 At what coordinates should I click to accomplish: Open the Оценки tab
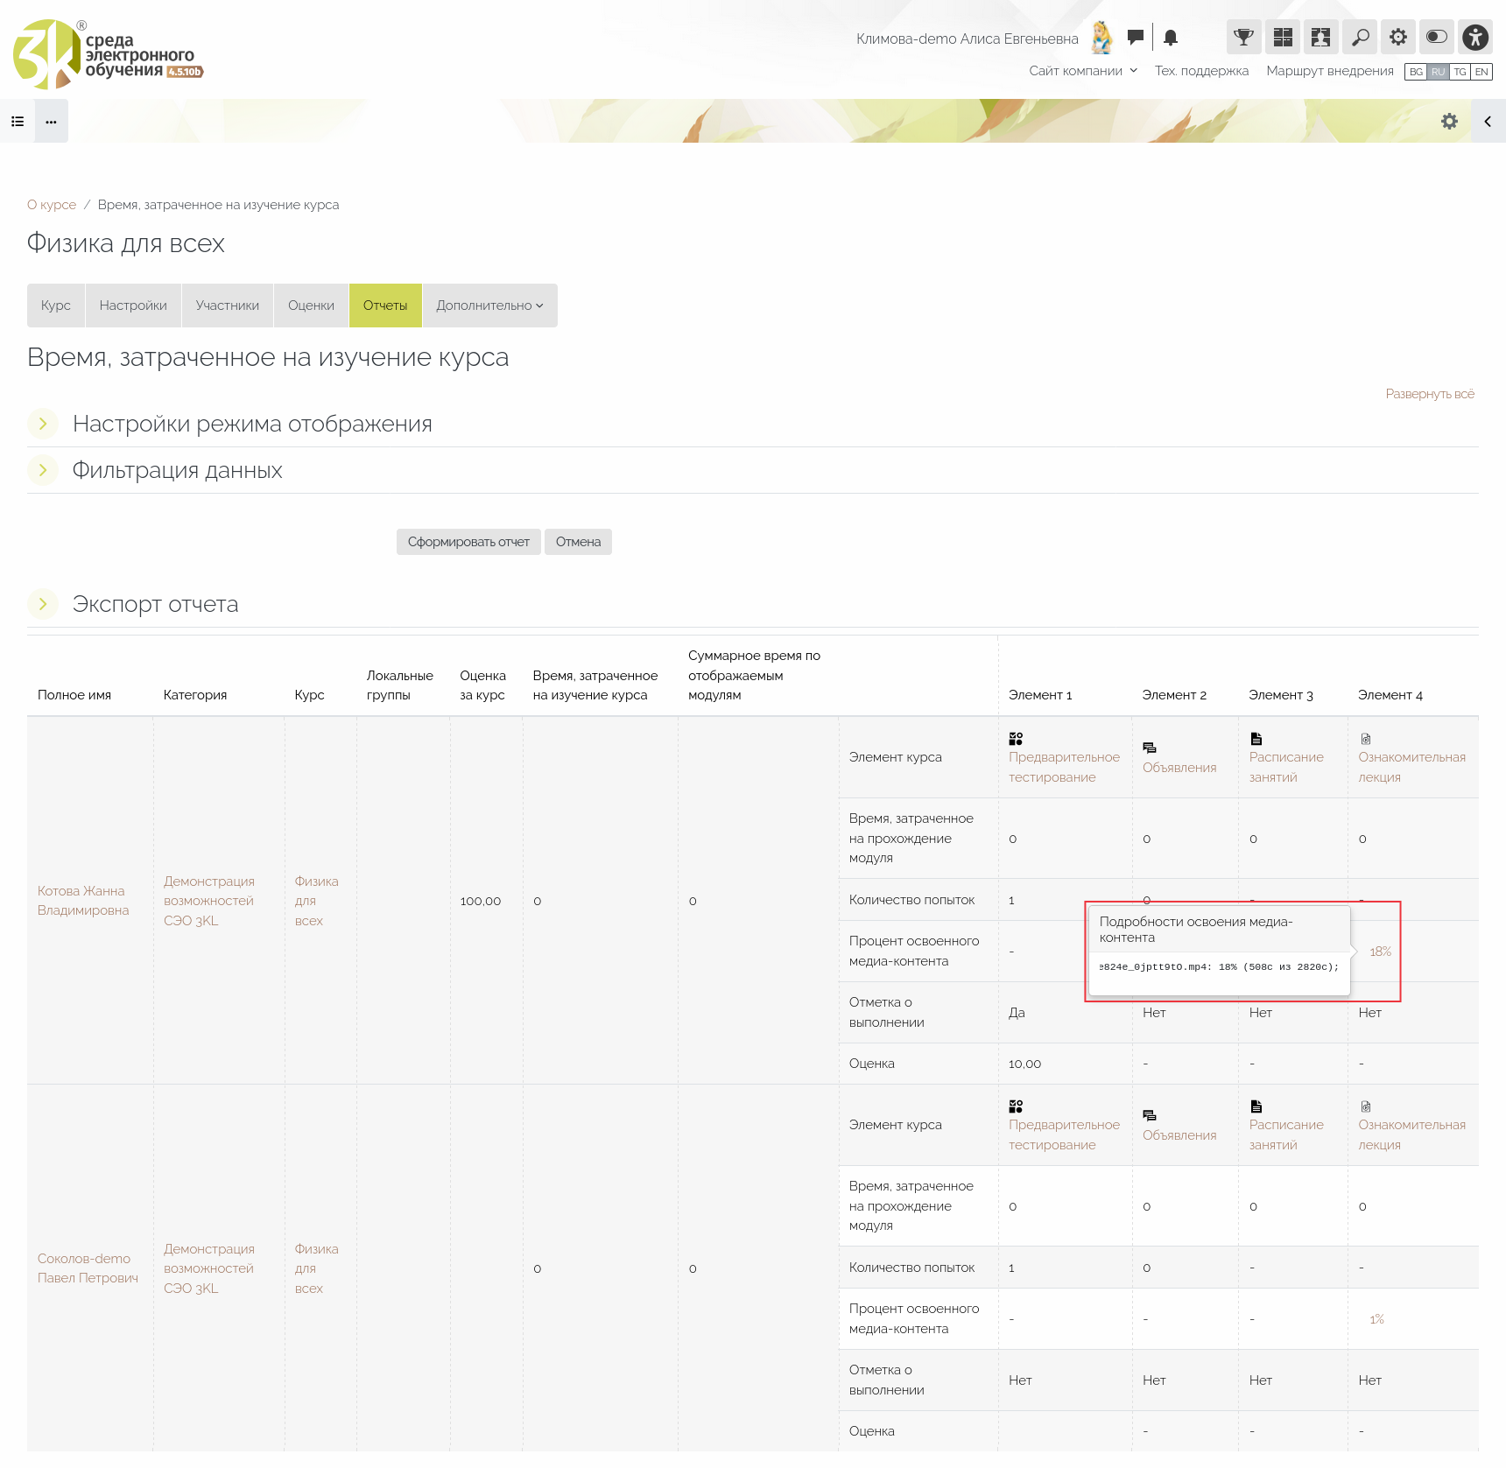pyautogui.click(x=311, y=306)
